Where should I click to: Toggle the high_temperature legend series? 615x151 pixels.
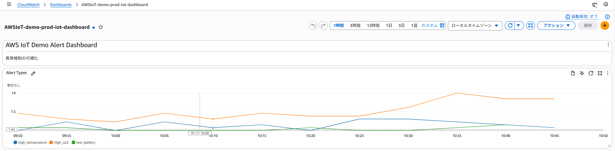coord(30,143)
